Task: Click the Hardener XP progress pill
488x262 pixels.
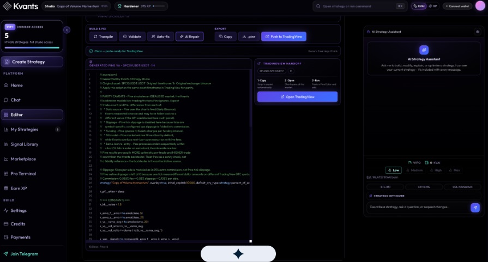Action: (x=141, y=6)
